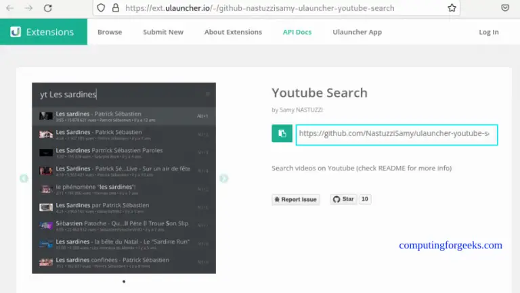Click the browser back arrow
Viewport: 520px width, 293px height.
[9, 8]
